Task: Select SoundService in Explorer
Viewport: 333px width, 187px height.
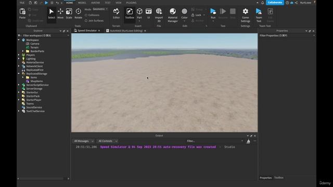Action: [34, 108]
